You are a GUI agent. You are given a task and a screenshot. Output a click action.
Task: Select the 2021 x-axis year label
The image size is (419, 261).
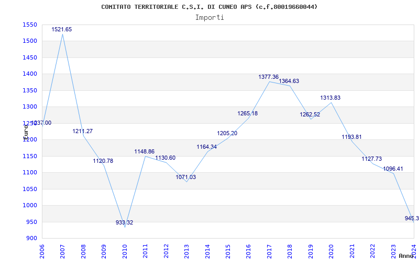coord(352,251)
